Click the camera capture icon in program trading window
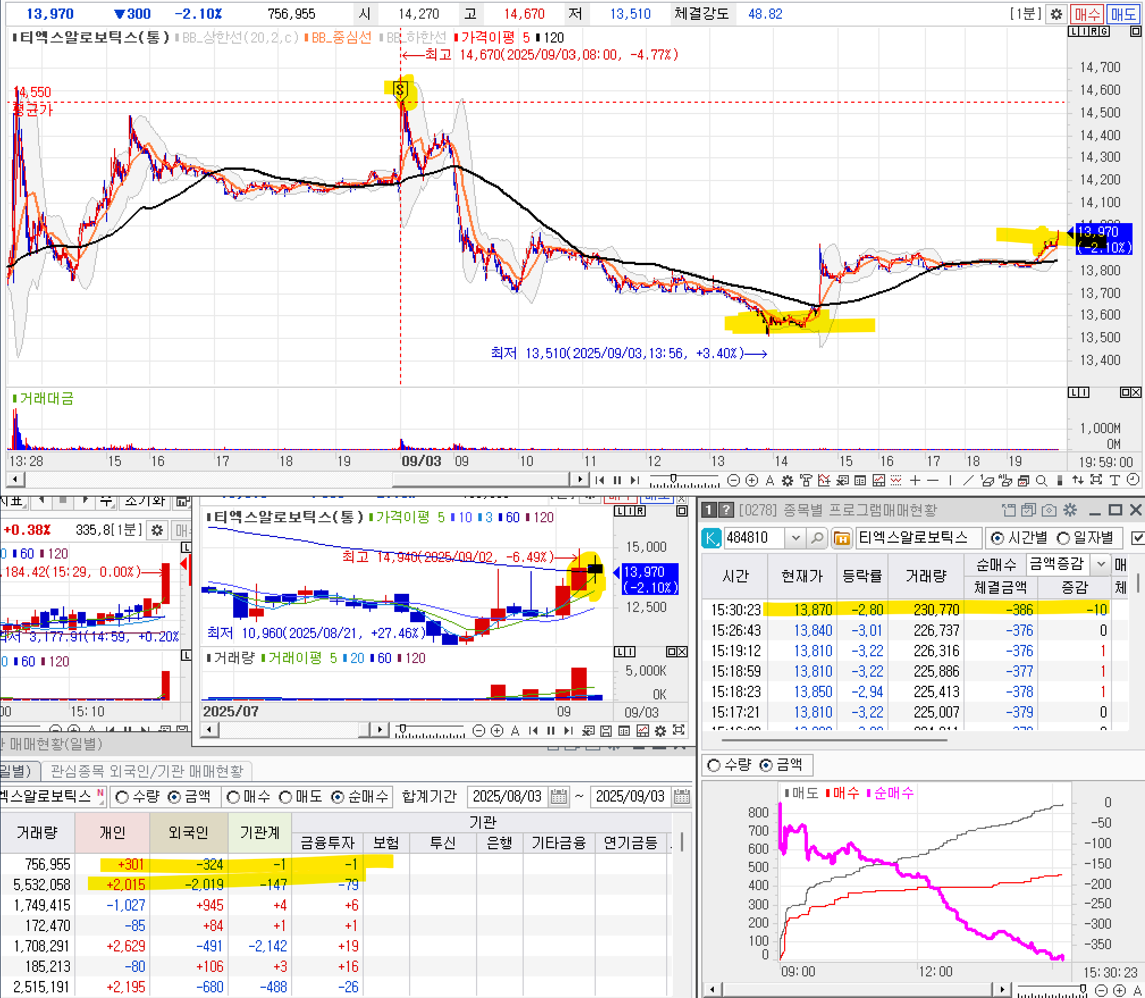This screenshot has height=998, width=1145. point(1049,510)
